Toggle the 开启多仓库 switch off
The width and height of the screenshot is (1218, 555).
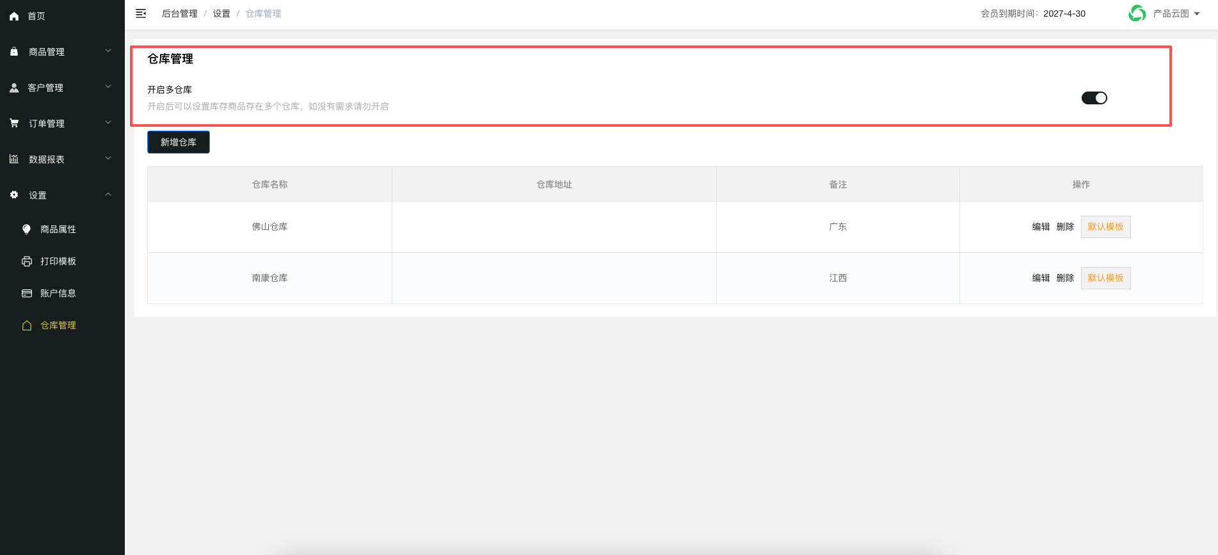pos(1094,98)
